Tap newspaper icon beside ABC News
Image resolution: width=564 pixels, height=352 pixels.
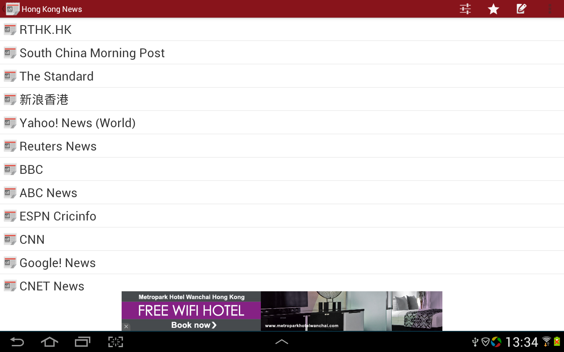[10, 193]
